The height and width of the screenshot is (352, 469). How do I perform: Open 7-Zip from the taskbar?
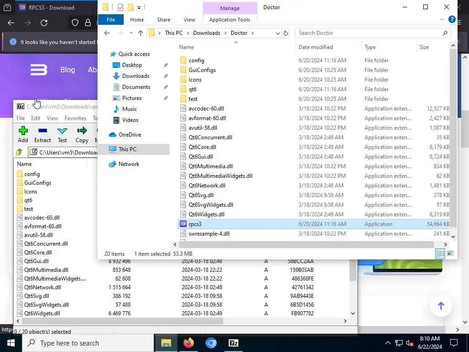[x=233, y=343]
